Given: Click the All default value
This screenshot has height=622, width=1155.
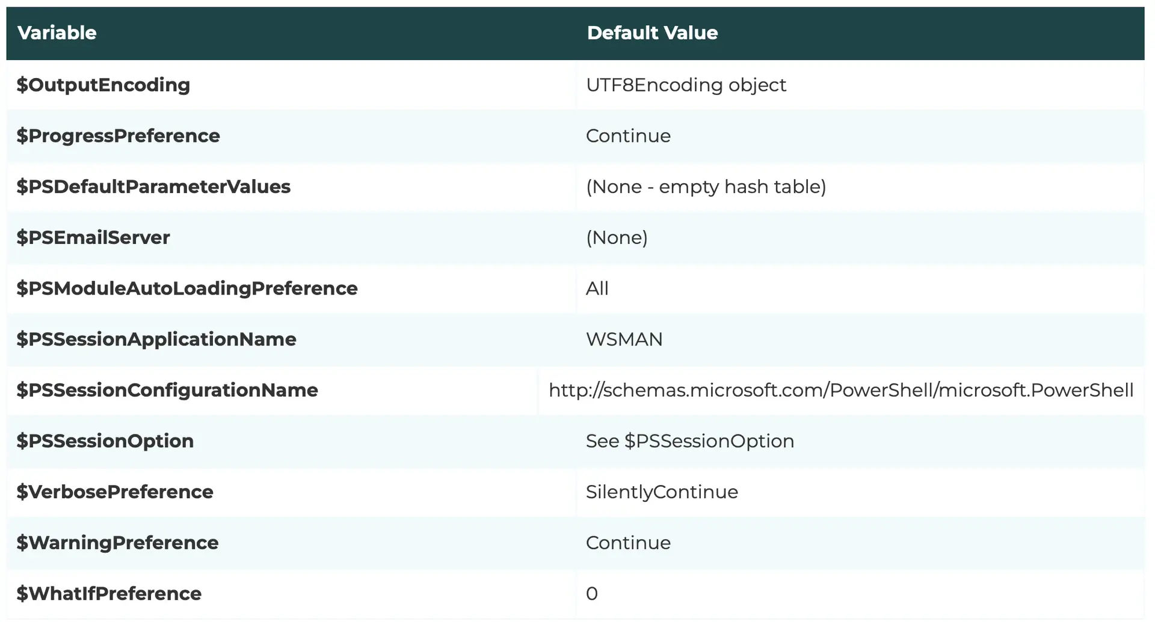Looking at the screenshot, I should 597,288.
